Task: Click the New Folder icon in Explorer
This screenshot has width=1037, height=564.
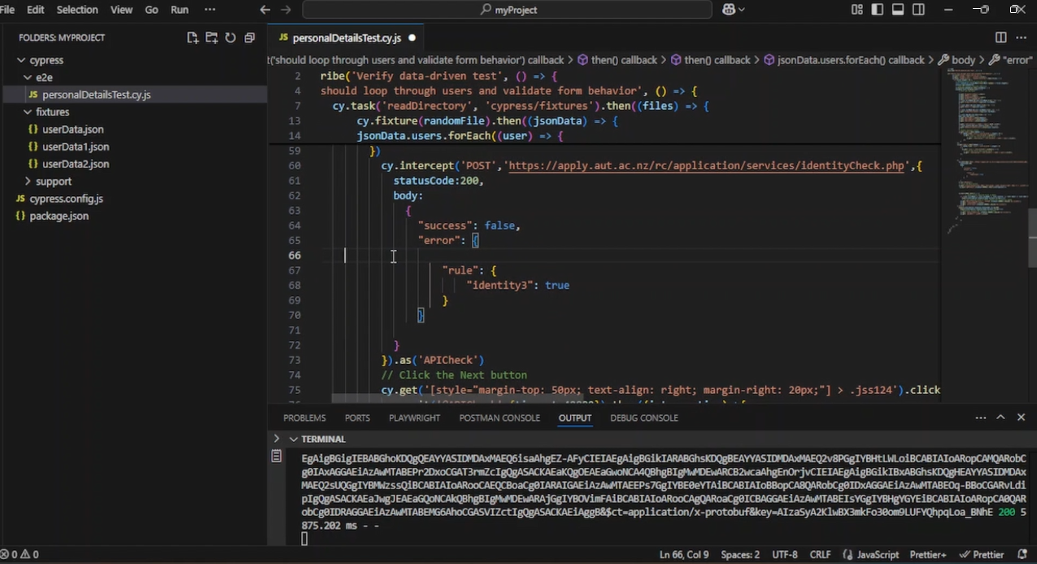Action: [x=211, y=37]
